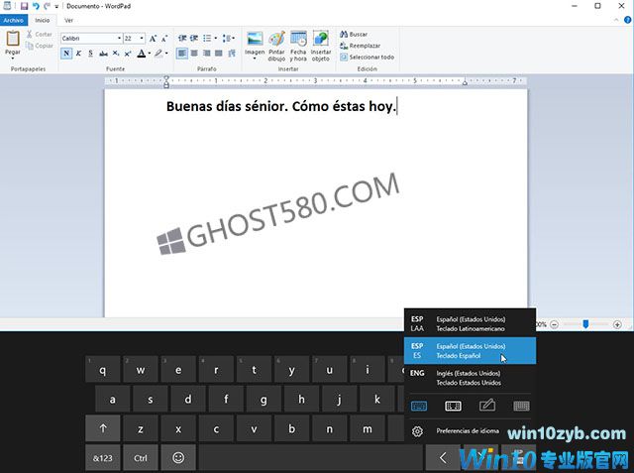Open WordPad help icon

tap(628, 20)
